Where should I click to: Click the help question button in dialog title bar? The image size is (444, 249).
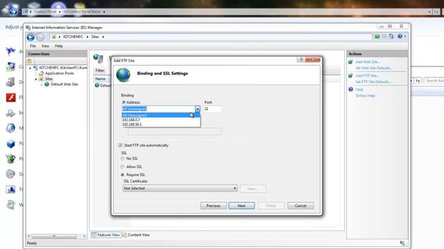tap(301, 59)
